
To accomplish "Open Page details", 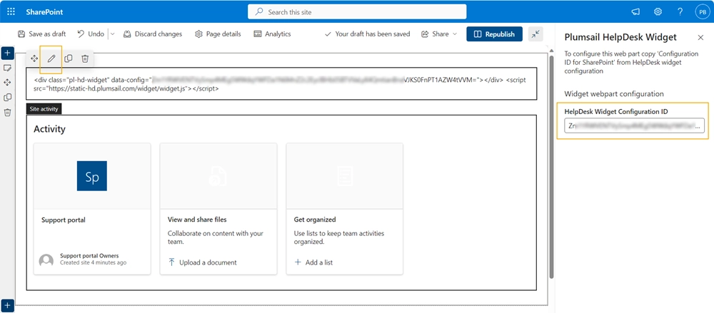I will pos(218,34).
